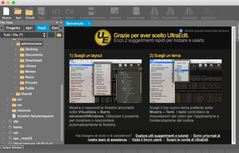239x153 pixels.
Task: Click the Annulla undo icon
Action: tap(57, 13)
